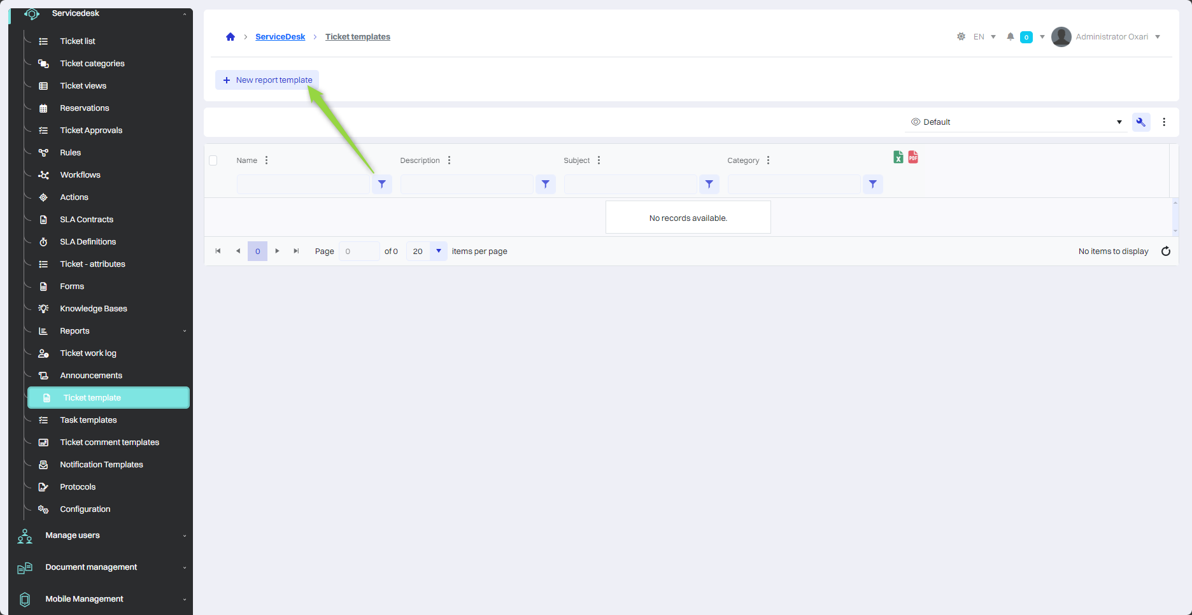Click the Subject filter input field
Screen dimensions: 1192x615
[x=630, y=185]
